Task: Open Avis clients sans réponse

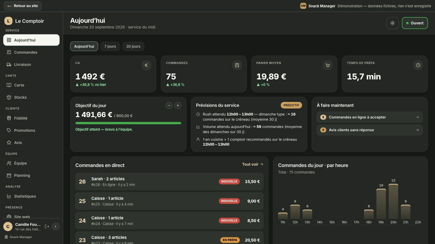Action: click(369, 130)
